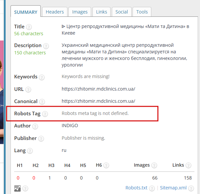
Task: Click the chart icon at bottom left
Action: click(x=17, y=188)
